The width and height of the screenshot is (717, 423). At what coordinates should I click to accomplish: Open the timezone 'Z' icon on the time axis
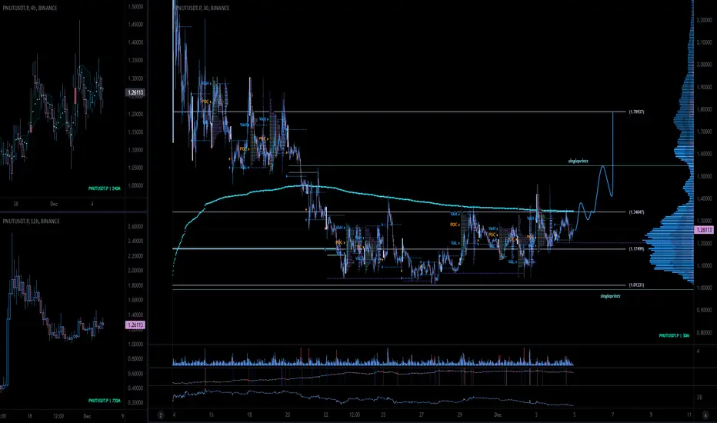(x=161, y=415)
